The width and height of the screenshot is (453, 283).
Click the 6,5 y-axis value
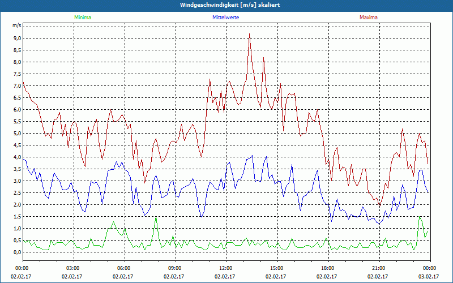pos(17,97)
